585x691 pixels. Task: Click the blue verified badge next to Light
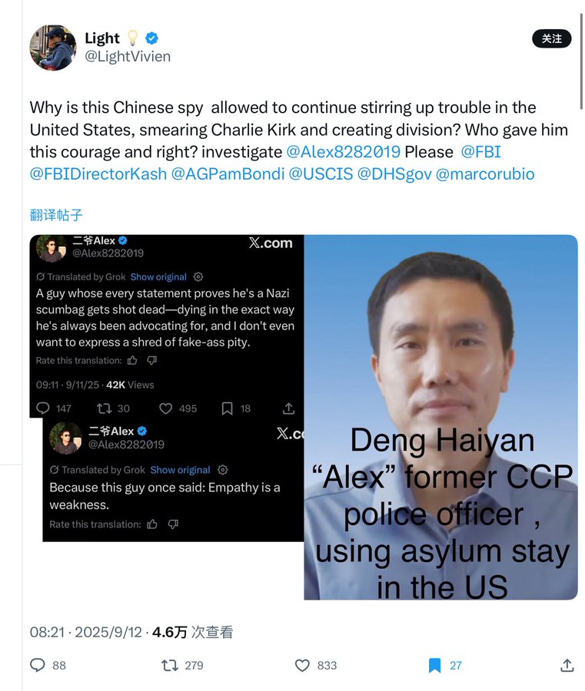(151, 38)
